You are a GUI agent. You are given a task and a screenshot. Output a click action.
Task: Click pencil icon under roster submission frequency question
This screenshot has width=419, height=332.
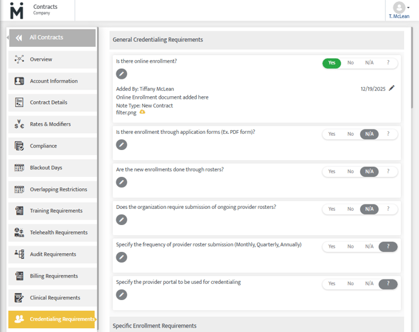tap(121, 257)
